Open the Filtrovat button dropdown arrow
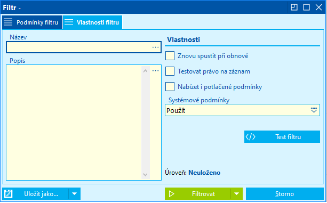The image size is (327, 203). point(236,194)
